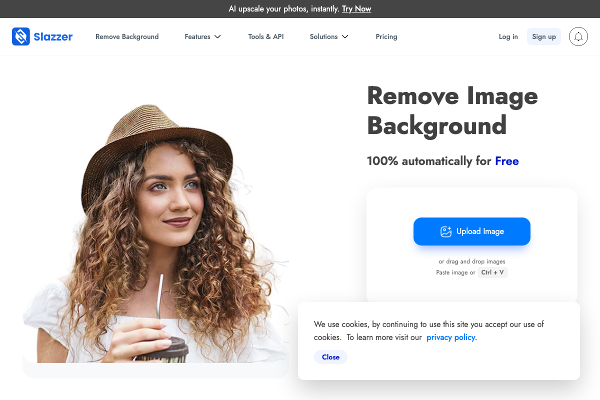Click the Ctrl + V shortcut badge

point(492,272)
